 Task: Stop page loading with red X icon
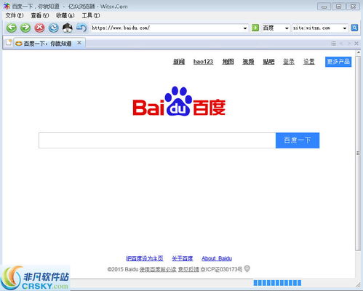coord(39,28)
